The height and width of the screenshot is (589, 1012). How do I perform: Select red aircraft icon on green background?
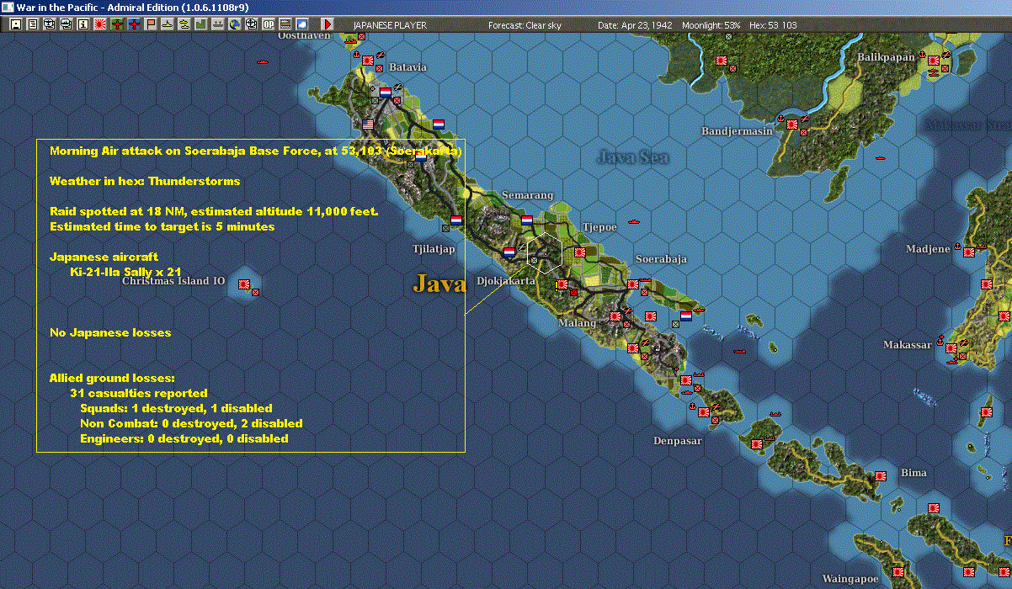tap(117, 24)
